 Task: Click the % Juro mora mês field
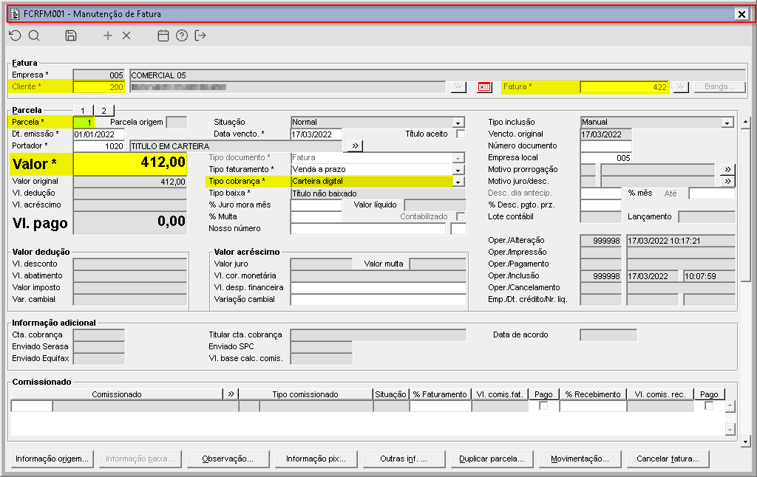point(316,205)
